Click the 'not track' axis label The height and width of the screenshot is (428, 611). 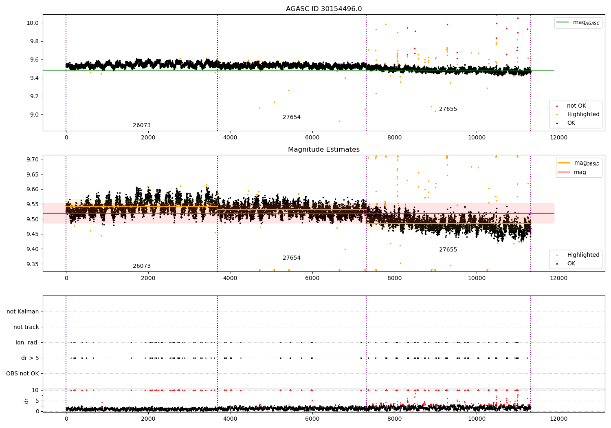click(x=26, y=327)
